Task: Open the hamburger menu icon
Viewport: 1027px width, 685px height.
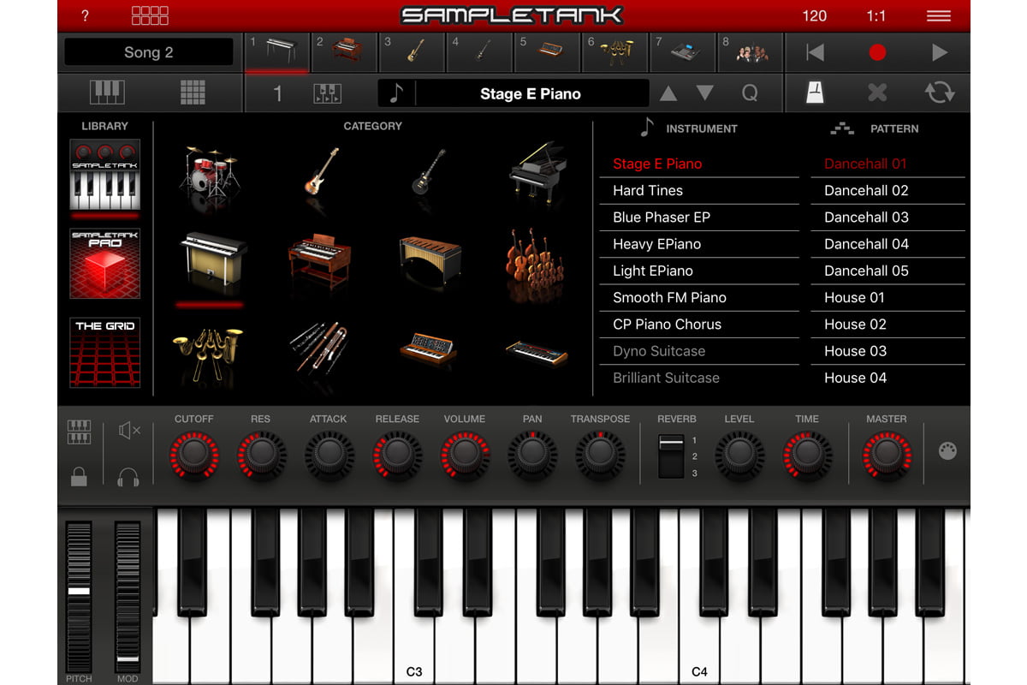Action: tap(938, 16)
